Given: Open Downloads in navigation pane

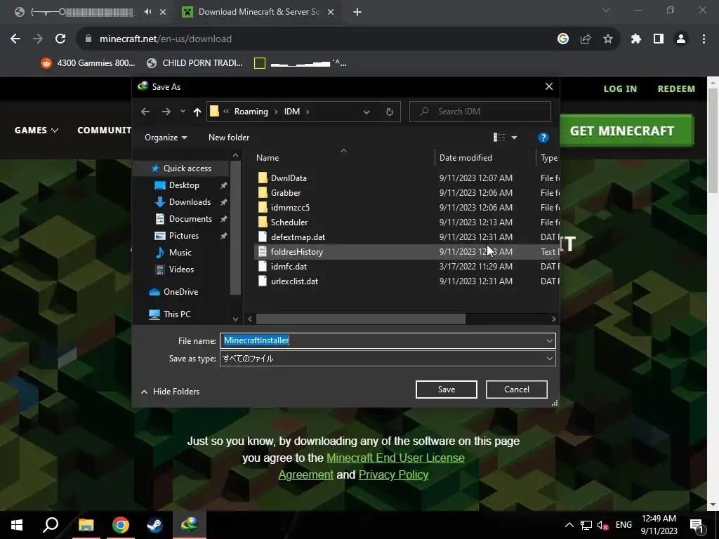Looking at the screenshot, I should coord(190,202).
